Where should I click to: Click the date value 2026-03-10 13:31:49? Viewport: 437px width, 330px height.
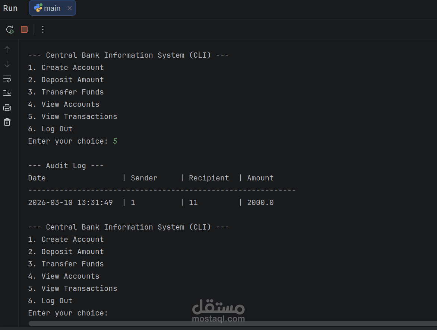coord(70,202)
